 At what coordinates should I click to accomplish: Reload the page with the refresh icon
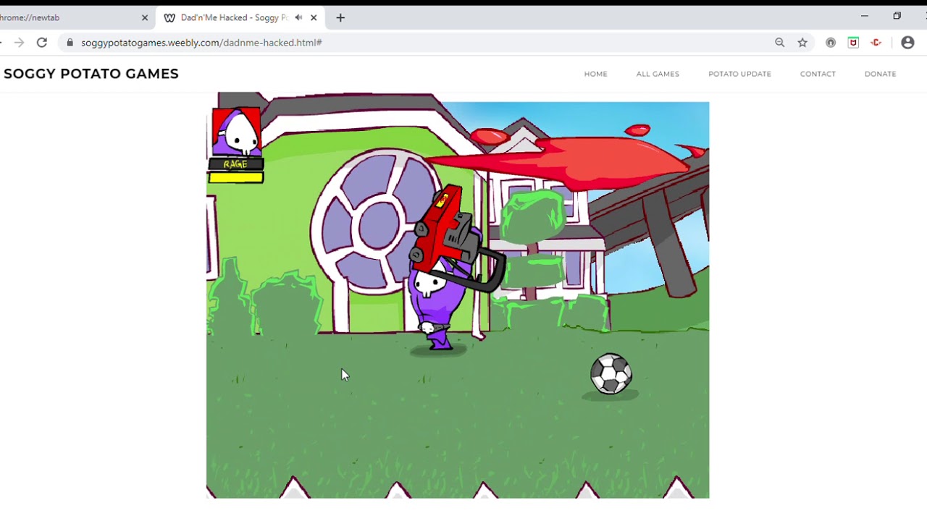click(x=42, y=43)
